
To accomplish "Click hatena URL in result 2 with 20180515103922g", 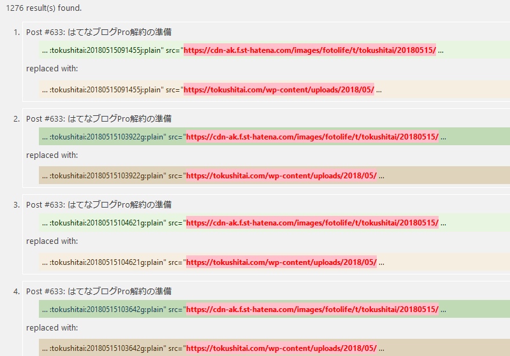I will pyautogui.click(x=312, y=137).
